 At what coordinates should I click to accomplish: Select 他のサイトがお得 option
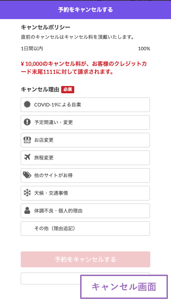tap(85, 175)
